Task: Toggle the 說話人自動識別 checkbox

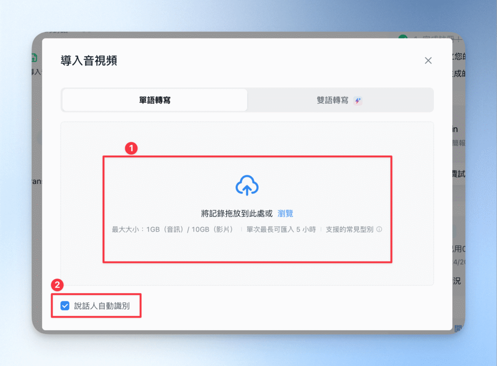Action: 65,306
